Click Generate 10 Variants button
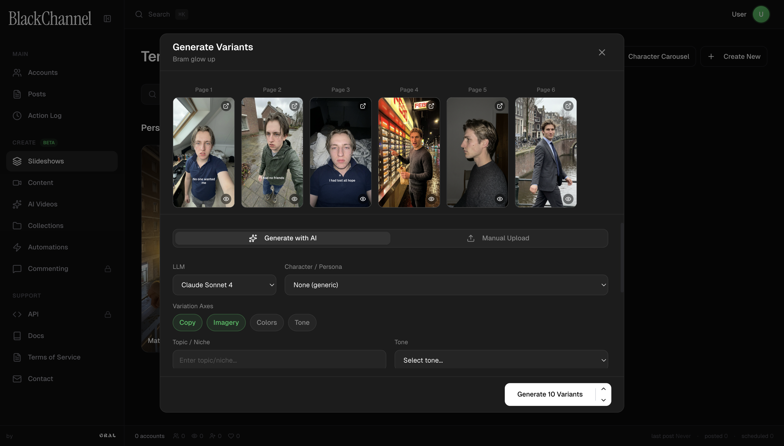Viewport: 784px width, 446px height. pyautogui.click(x=549, y=394)
